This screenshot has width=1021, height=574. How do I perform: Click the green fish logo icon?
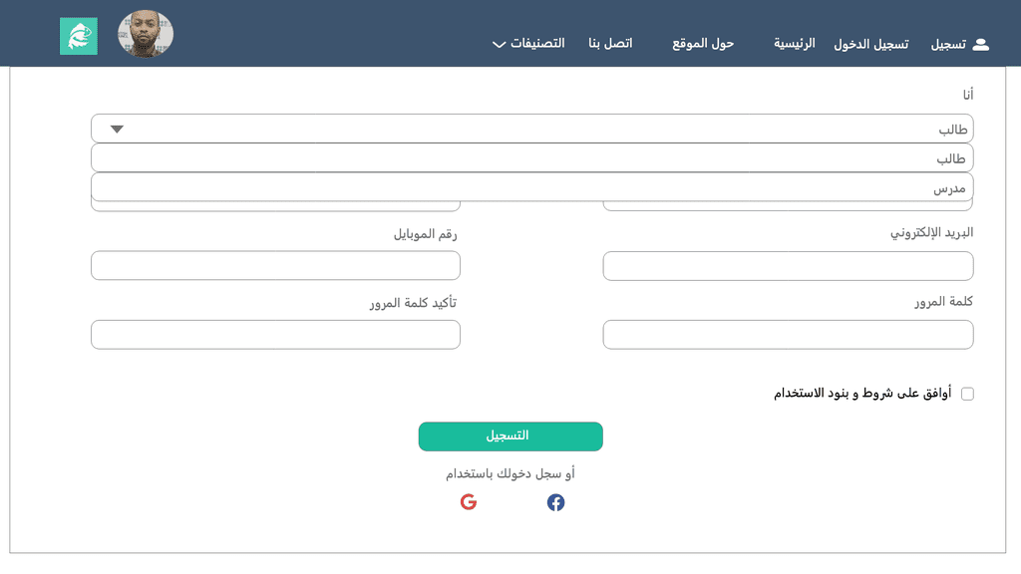(79, 37)
